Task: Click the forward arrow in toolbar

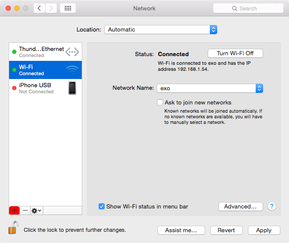Action: [x=51, y=8]
